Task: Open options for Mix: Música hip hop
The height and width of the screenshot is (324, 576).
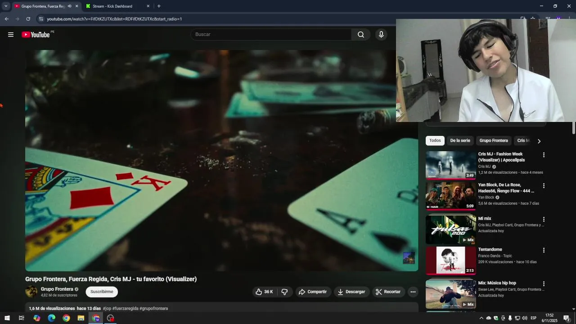Action: click(544, 284)
